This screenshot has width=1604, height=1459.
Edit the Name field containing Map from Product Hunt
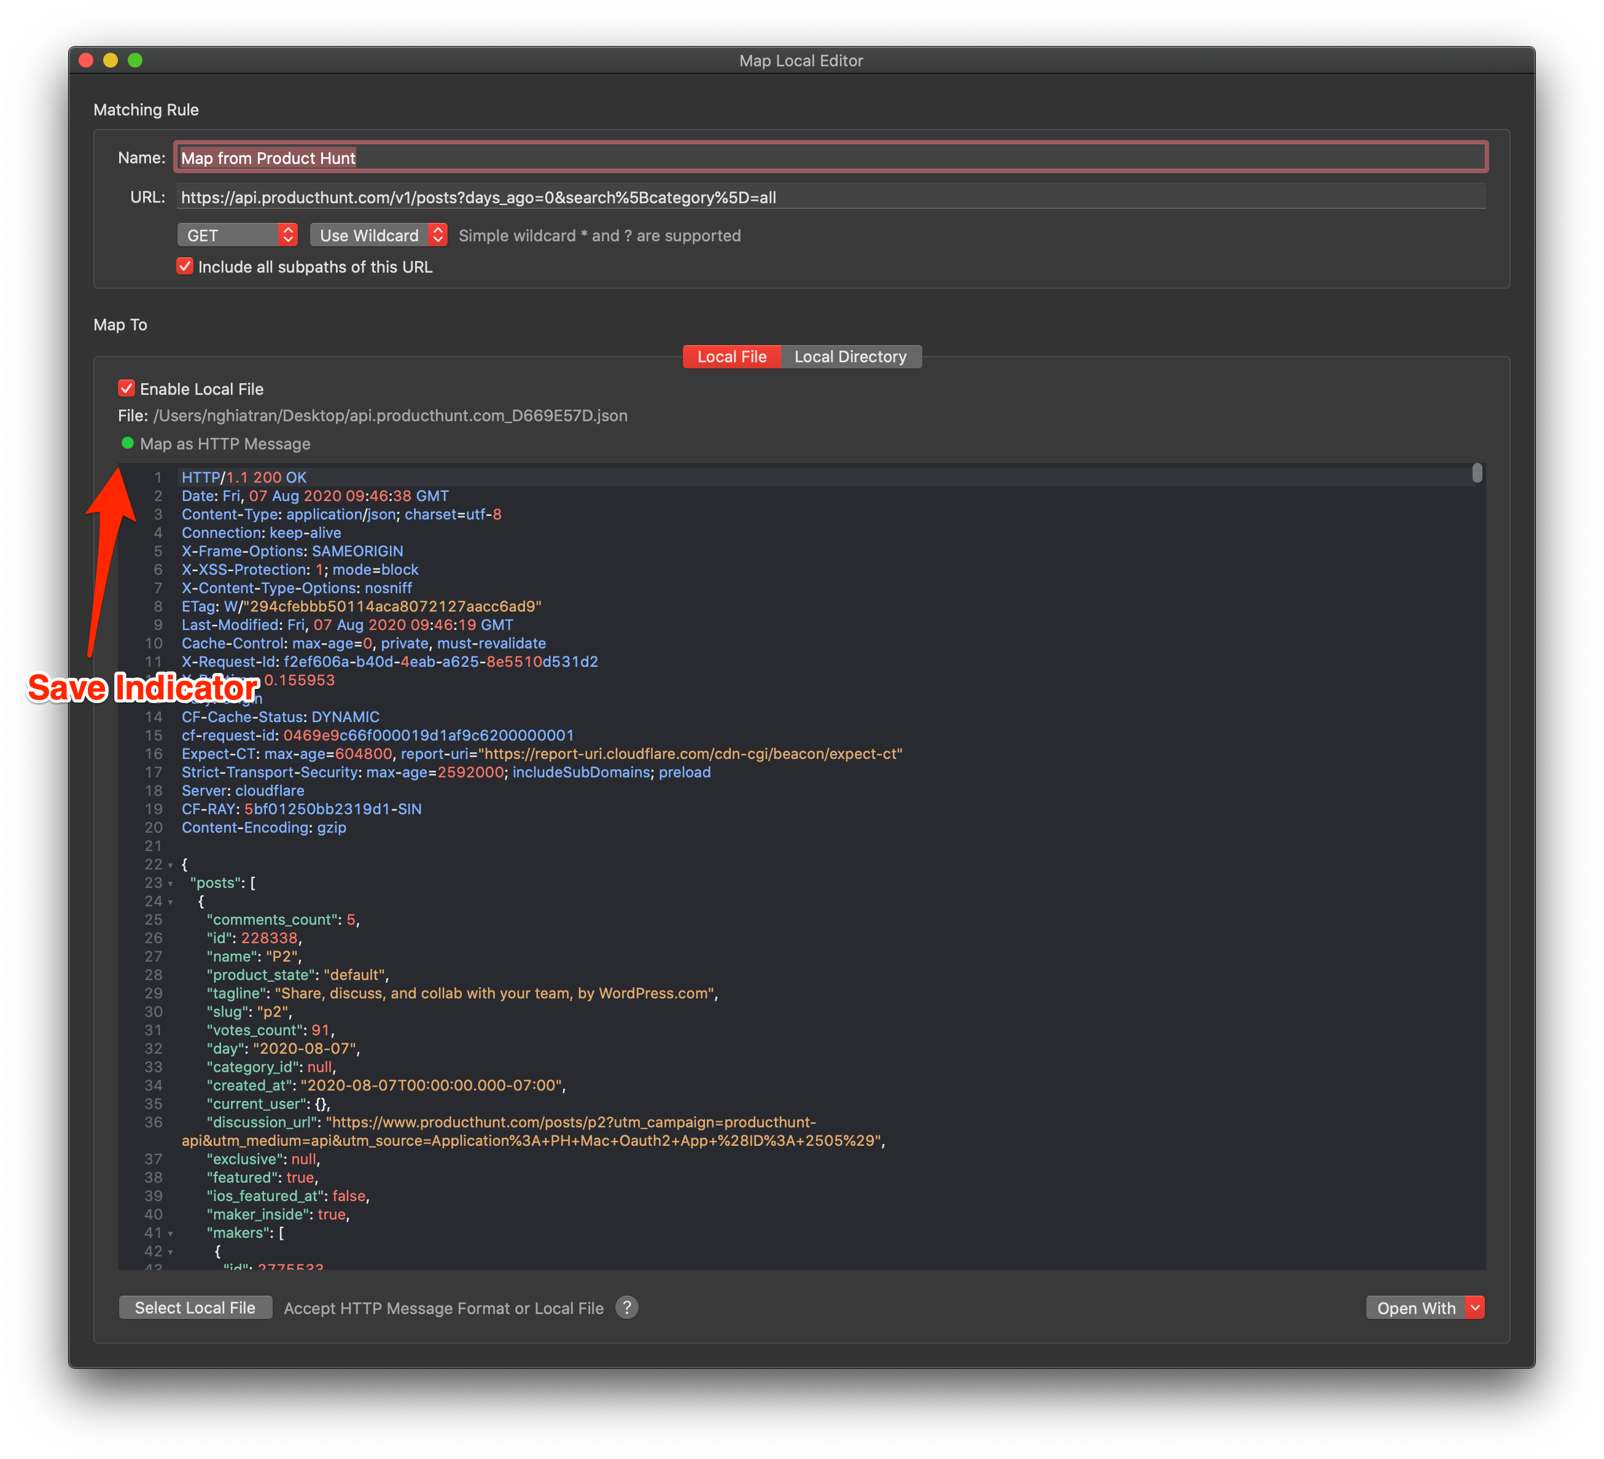pos(557,158)
